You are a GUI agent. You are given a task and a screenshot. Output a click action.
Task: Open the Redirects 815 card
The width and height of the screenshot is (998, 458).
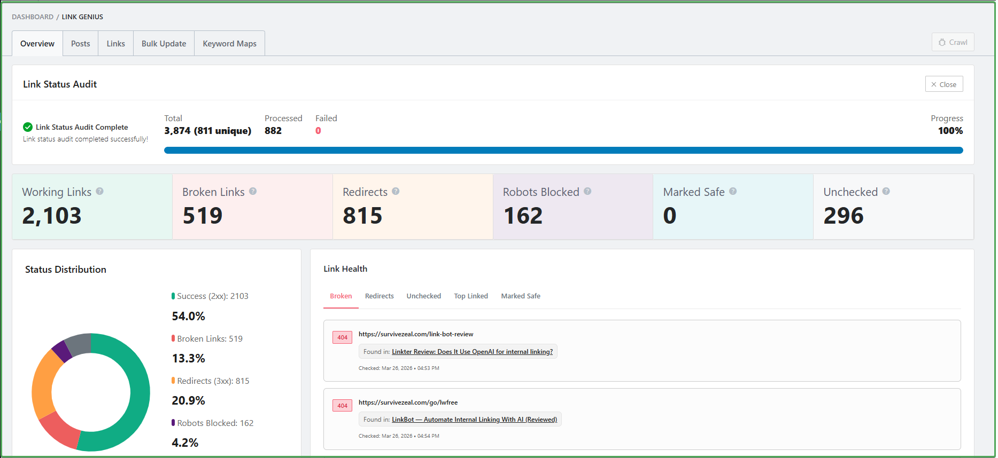(x=413, y=207)
